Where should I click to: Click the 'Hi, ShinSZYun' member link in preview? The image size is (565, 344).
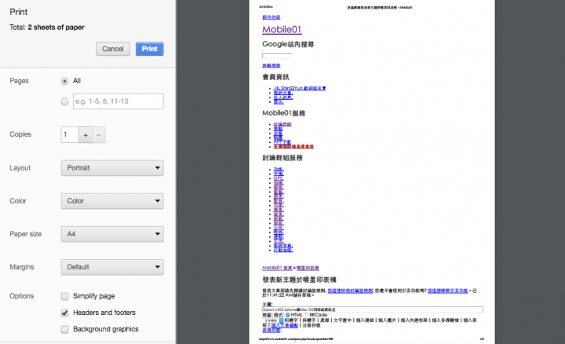(x=300, y=88)
